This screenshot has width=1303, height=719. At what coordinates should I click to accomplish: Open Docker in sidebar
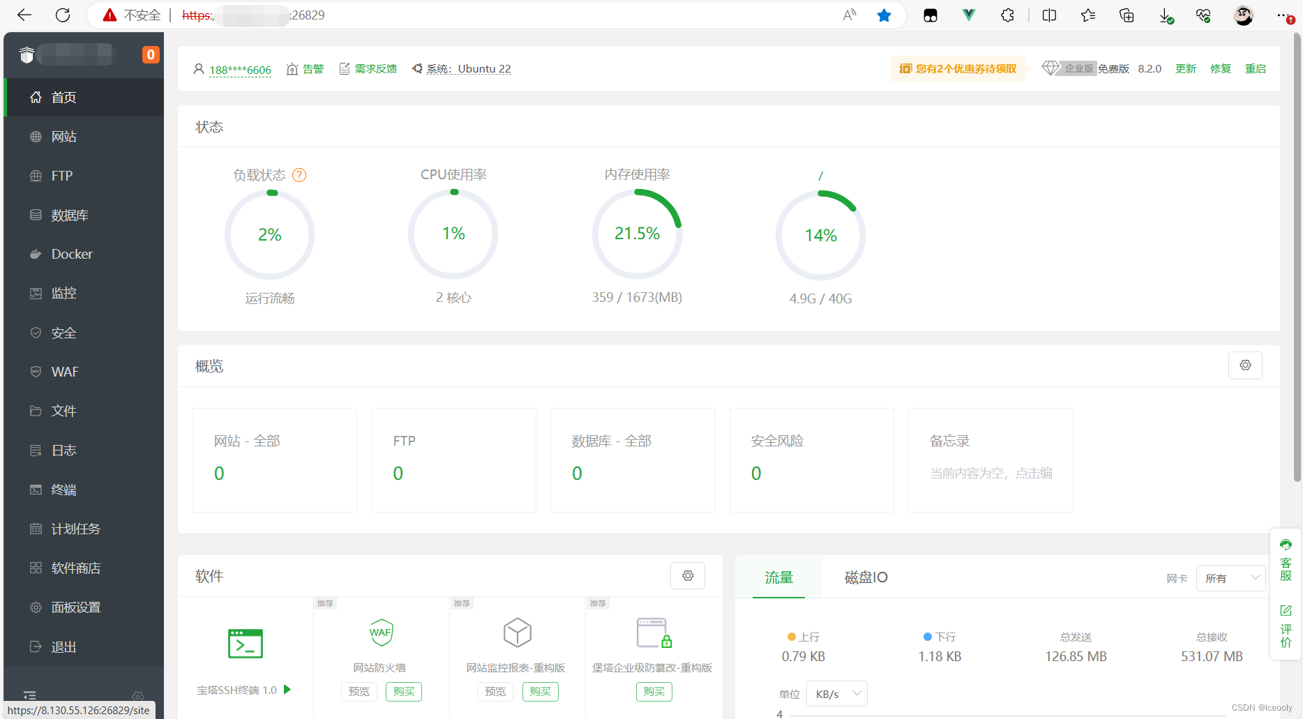(x=84, y=254)
